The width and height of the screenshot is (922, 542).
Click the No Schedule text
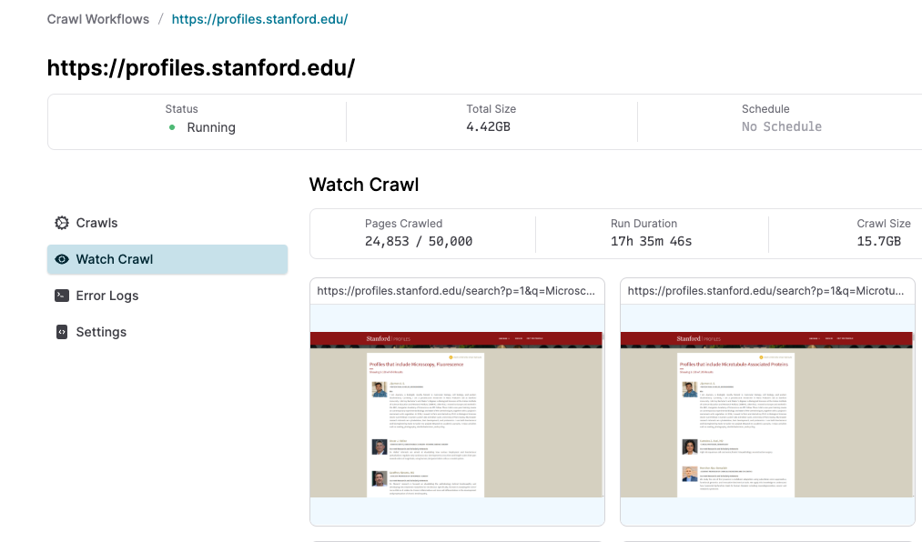point(782,126)
